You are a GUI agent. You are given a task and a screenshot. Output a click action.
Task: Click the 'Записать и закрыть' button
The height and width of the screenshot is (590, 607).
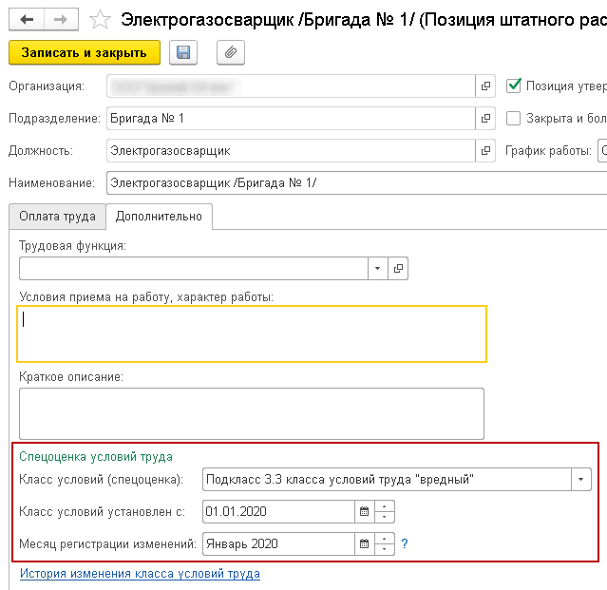pyautogui.click(x=85, y=52)
